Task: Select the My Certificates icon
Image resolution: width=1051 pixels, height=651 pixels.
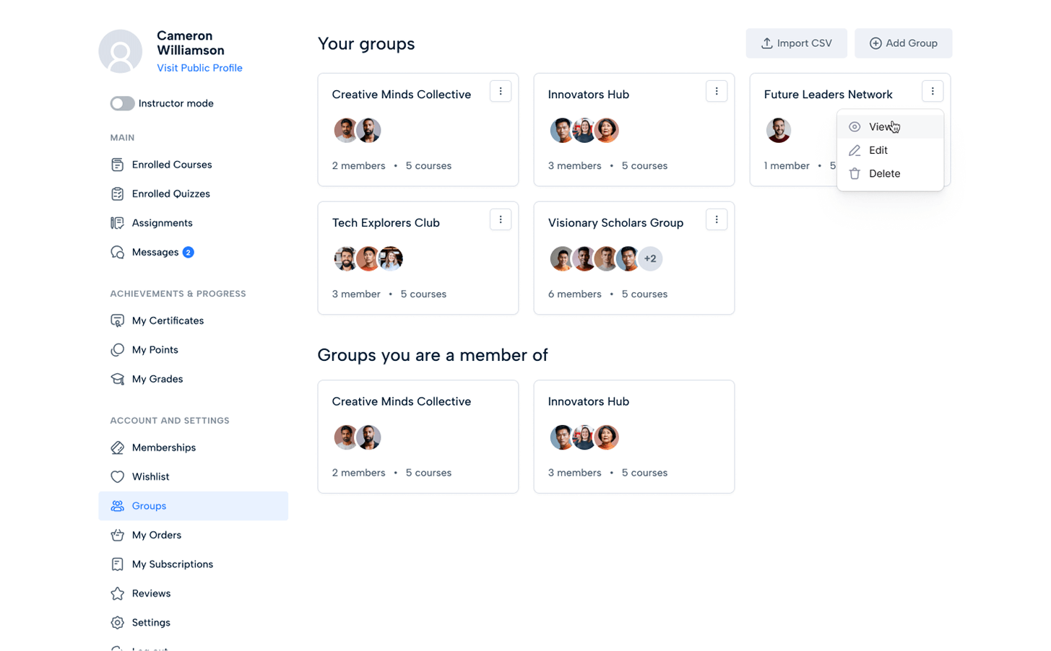Action: pyautogui.click(x=117, y=320)
